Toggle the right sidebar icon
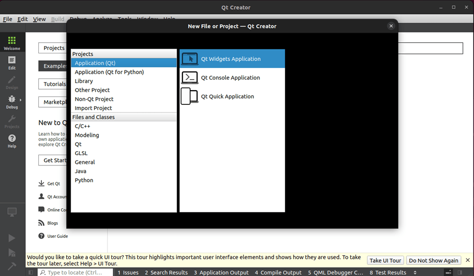The height and width of the screenshot is (276, 474). pos(460,273)
